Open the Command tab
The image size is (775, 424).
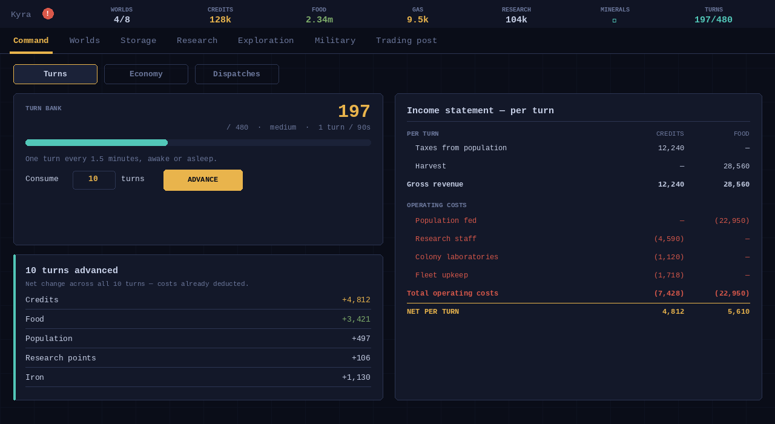31,41
